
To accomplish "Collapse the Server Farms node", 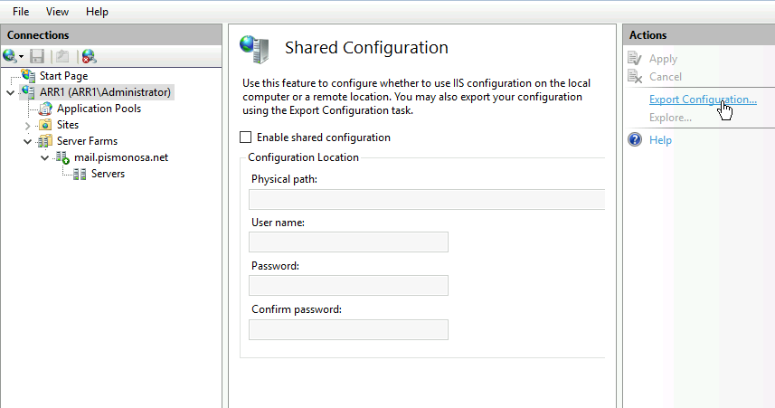I will pos(28,141).
